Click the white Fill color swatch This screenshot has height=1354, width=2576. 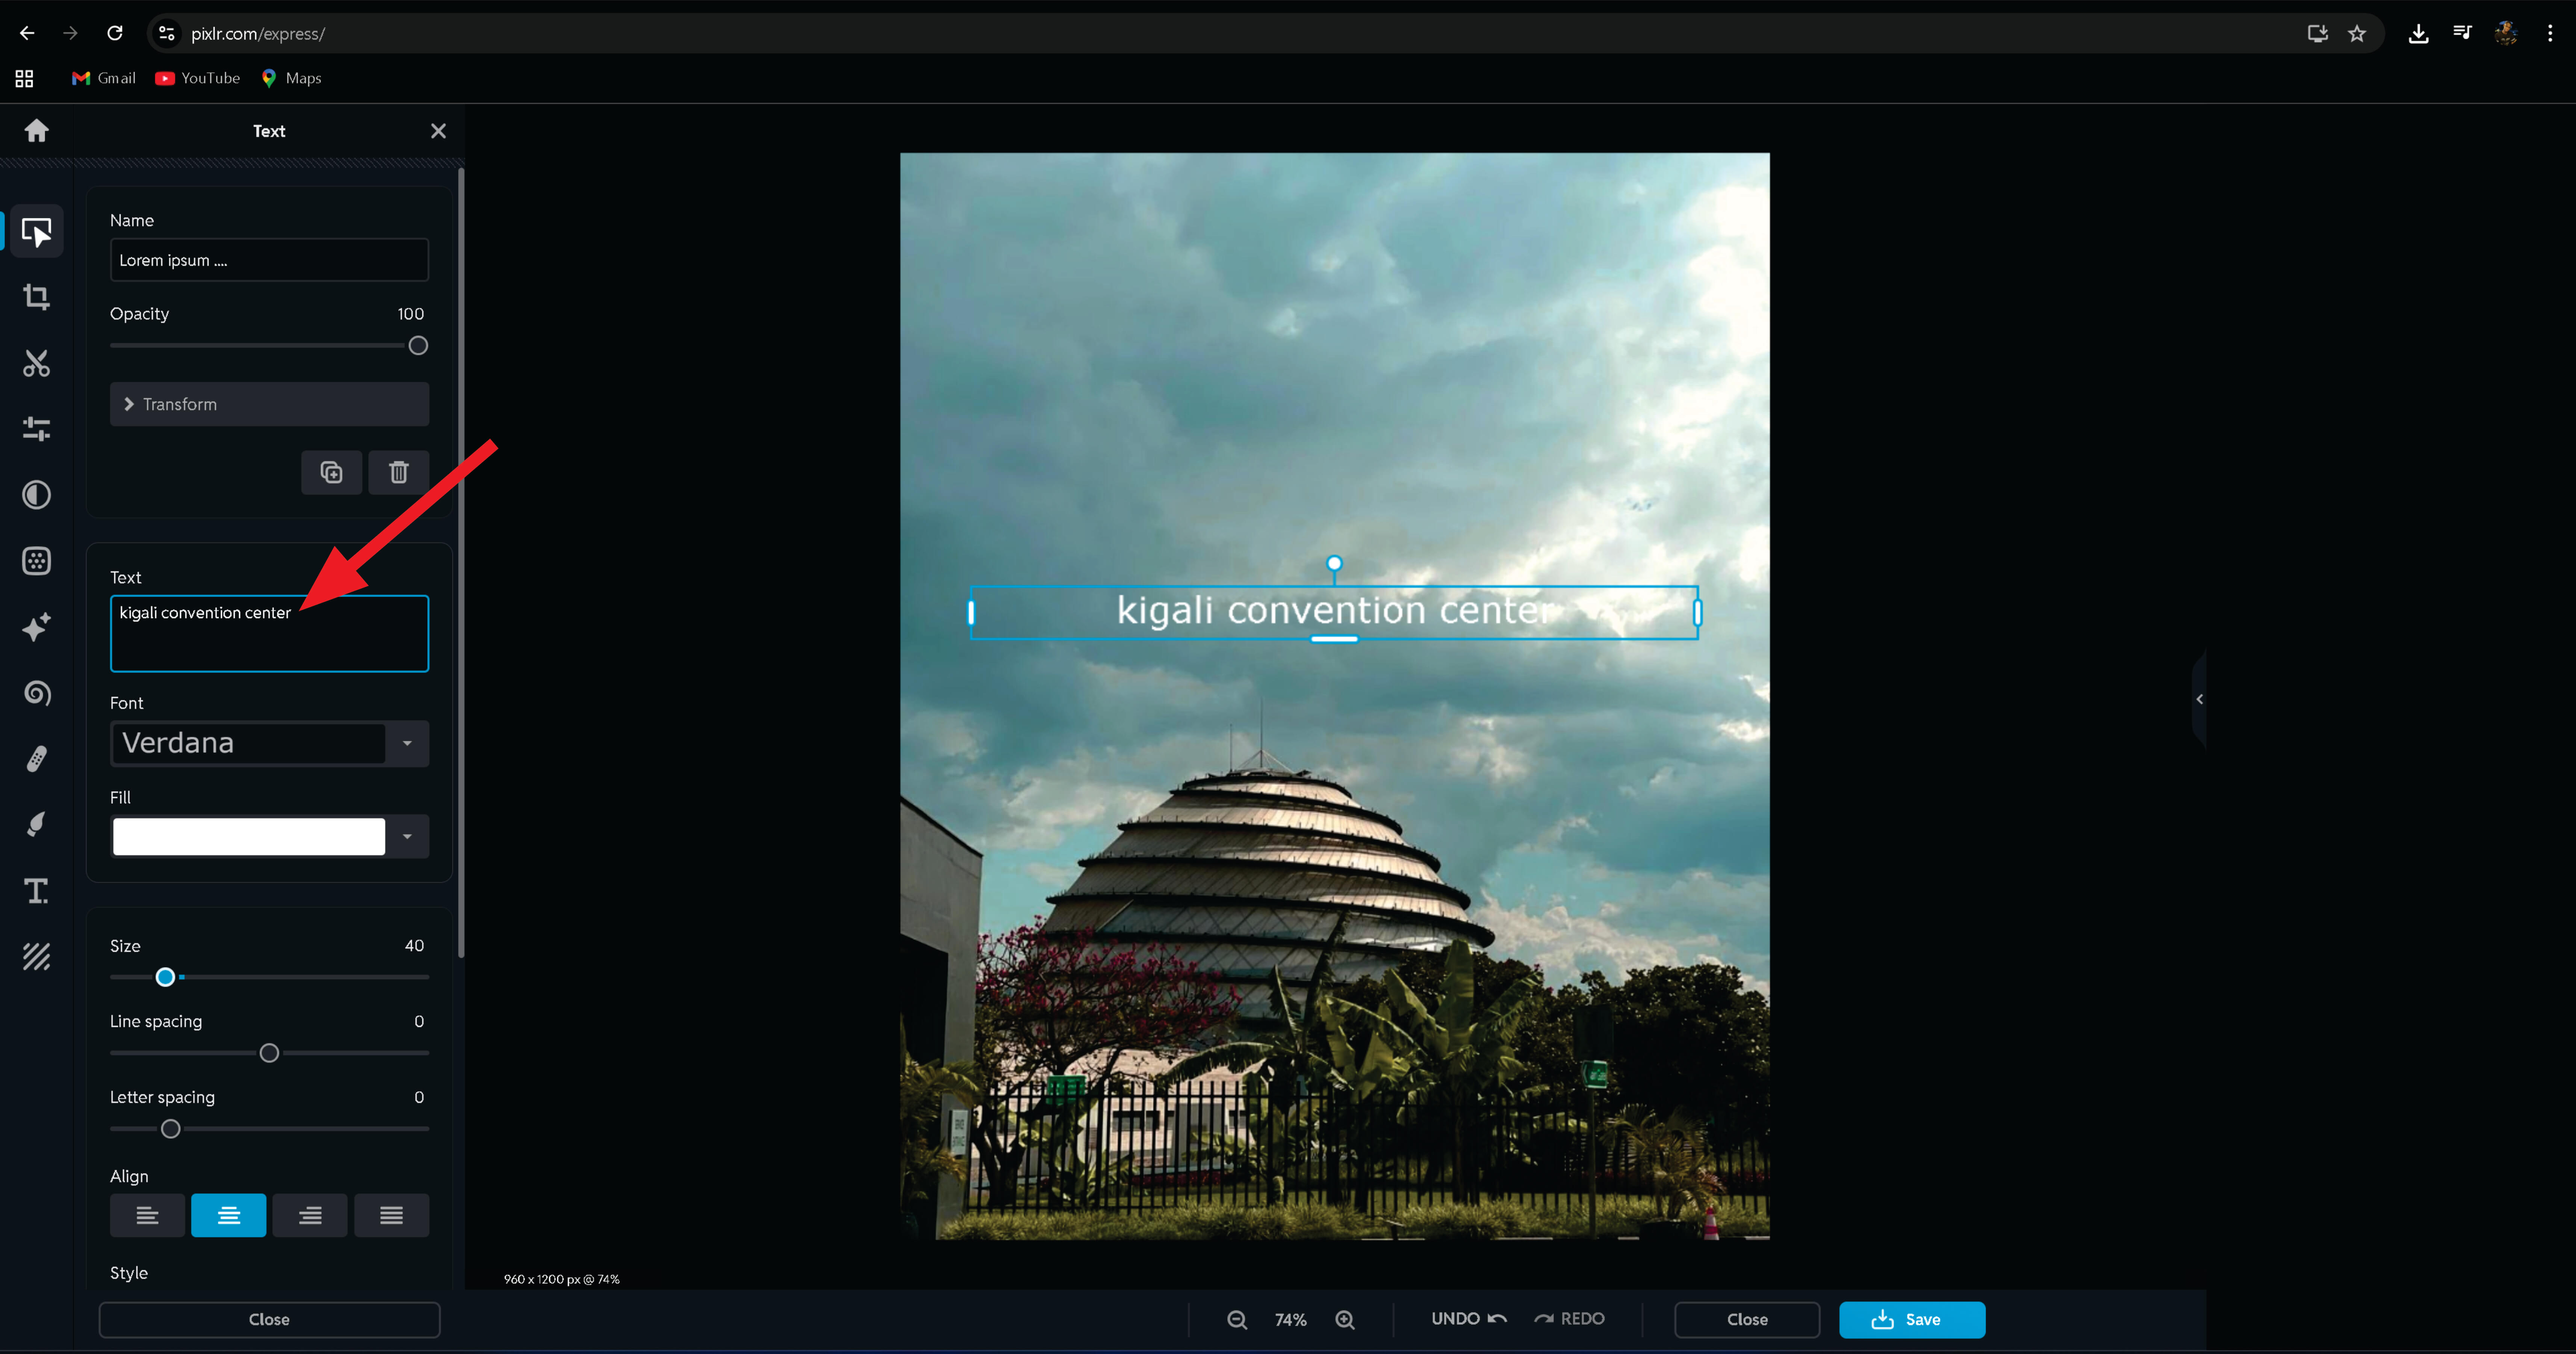tap(249, 837)
